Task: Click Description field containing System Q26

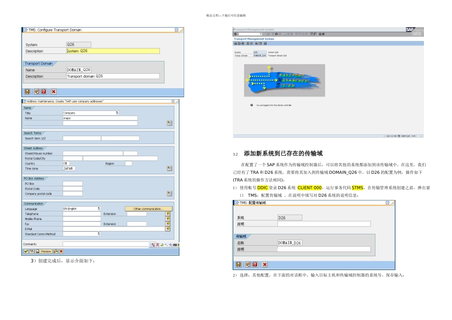Action: click(113, 51)
